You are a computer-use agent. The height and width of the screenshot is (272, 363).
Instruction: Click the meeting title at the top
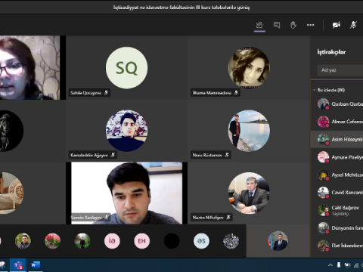pyautogui.click(x=181, y=8)
